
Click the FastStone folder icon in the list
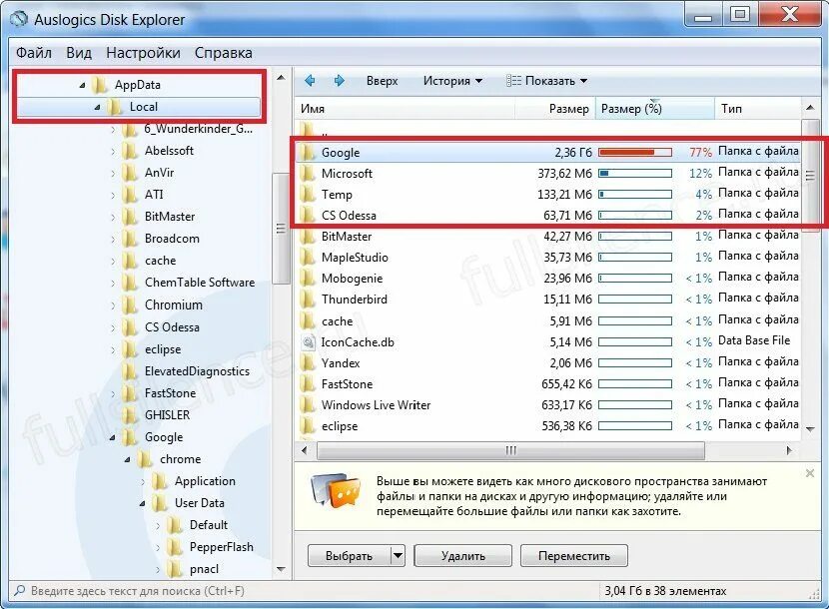tap(308, 383)
